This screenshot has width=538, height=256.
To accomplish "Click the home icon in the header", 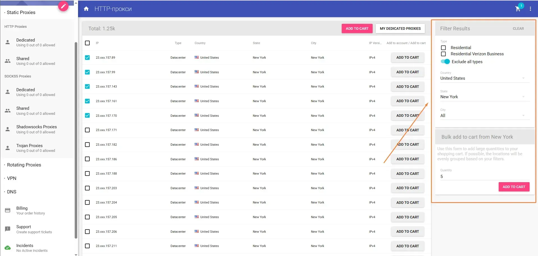I will (86, 9).
